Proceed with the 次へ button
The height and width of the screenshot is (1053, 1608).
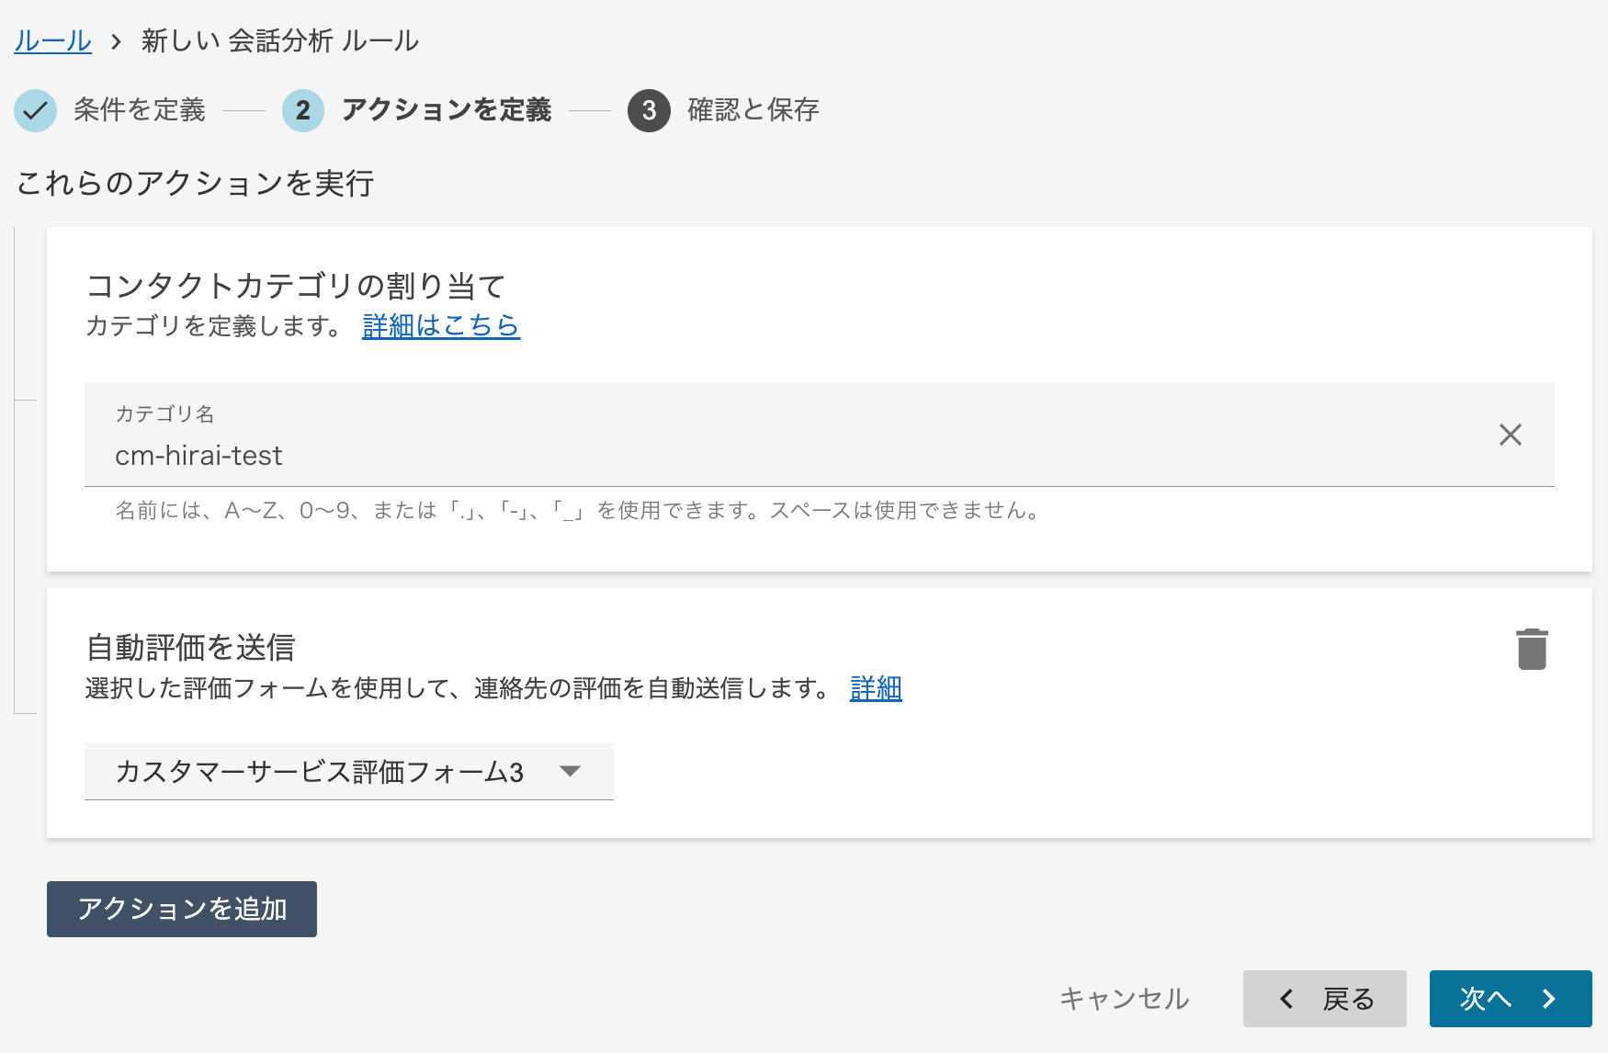point(1511,999)
